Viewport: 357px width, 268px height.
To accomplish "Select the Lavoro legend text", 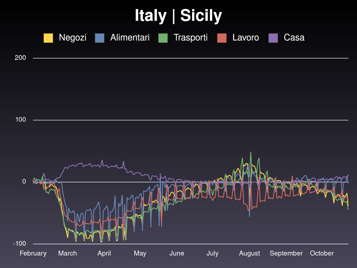I will click(x=246, y=38).
